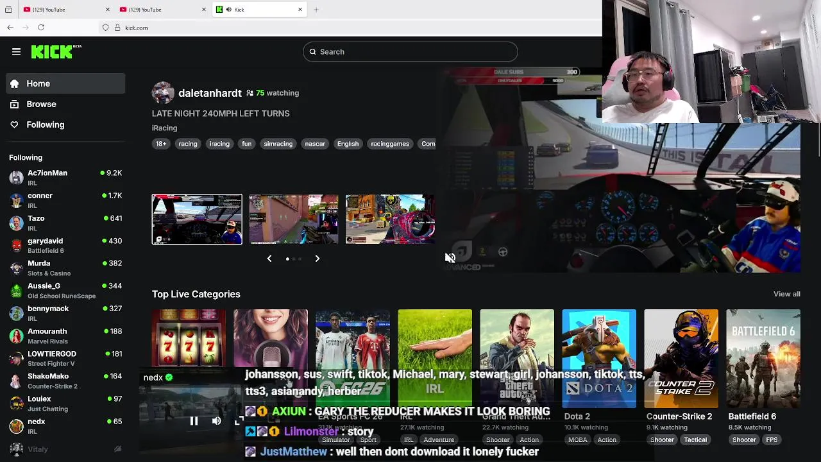Image resolution: width=821 pixels, height=462 pixels.
Task: Open Following in the sidebar
Action: [x=65, y=124]
